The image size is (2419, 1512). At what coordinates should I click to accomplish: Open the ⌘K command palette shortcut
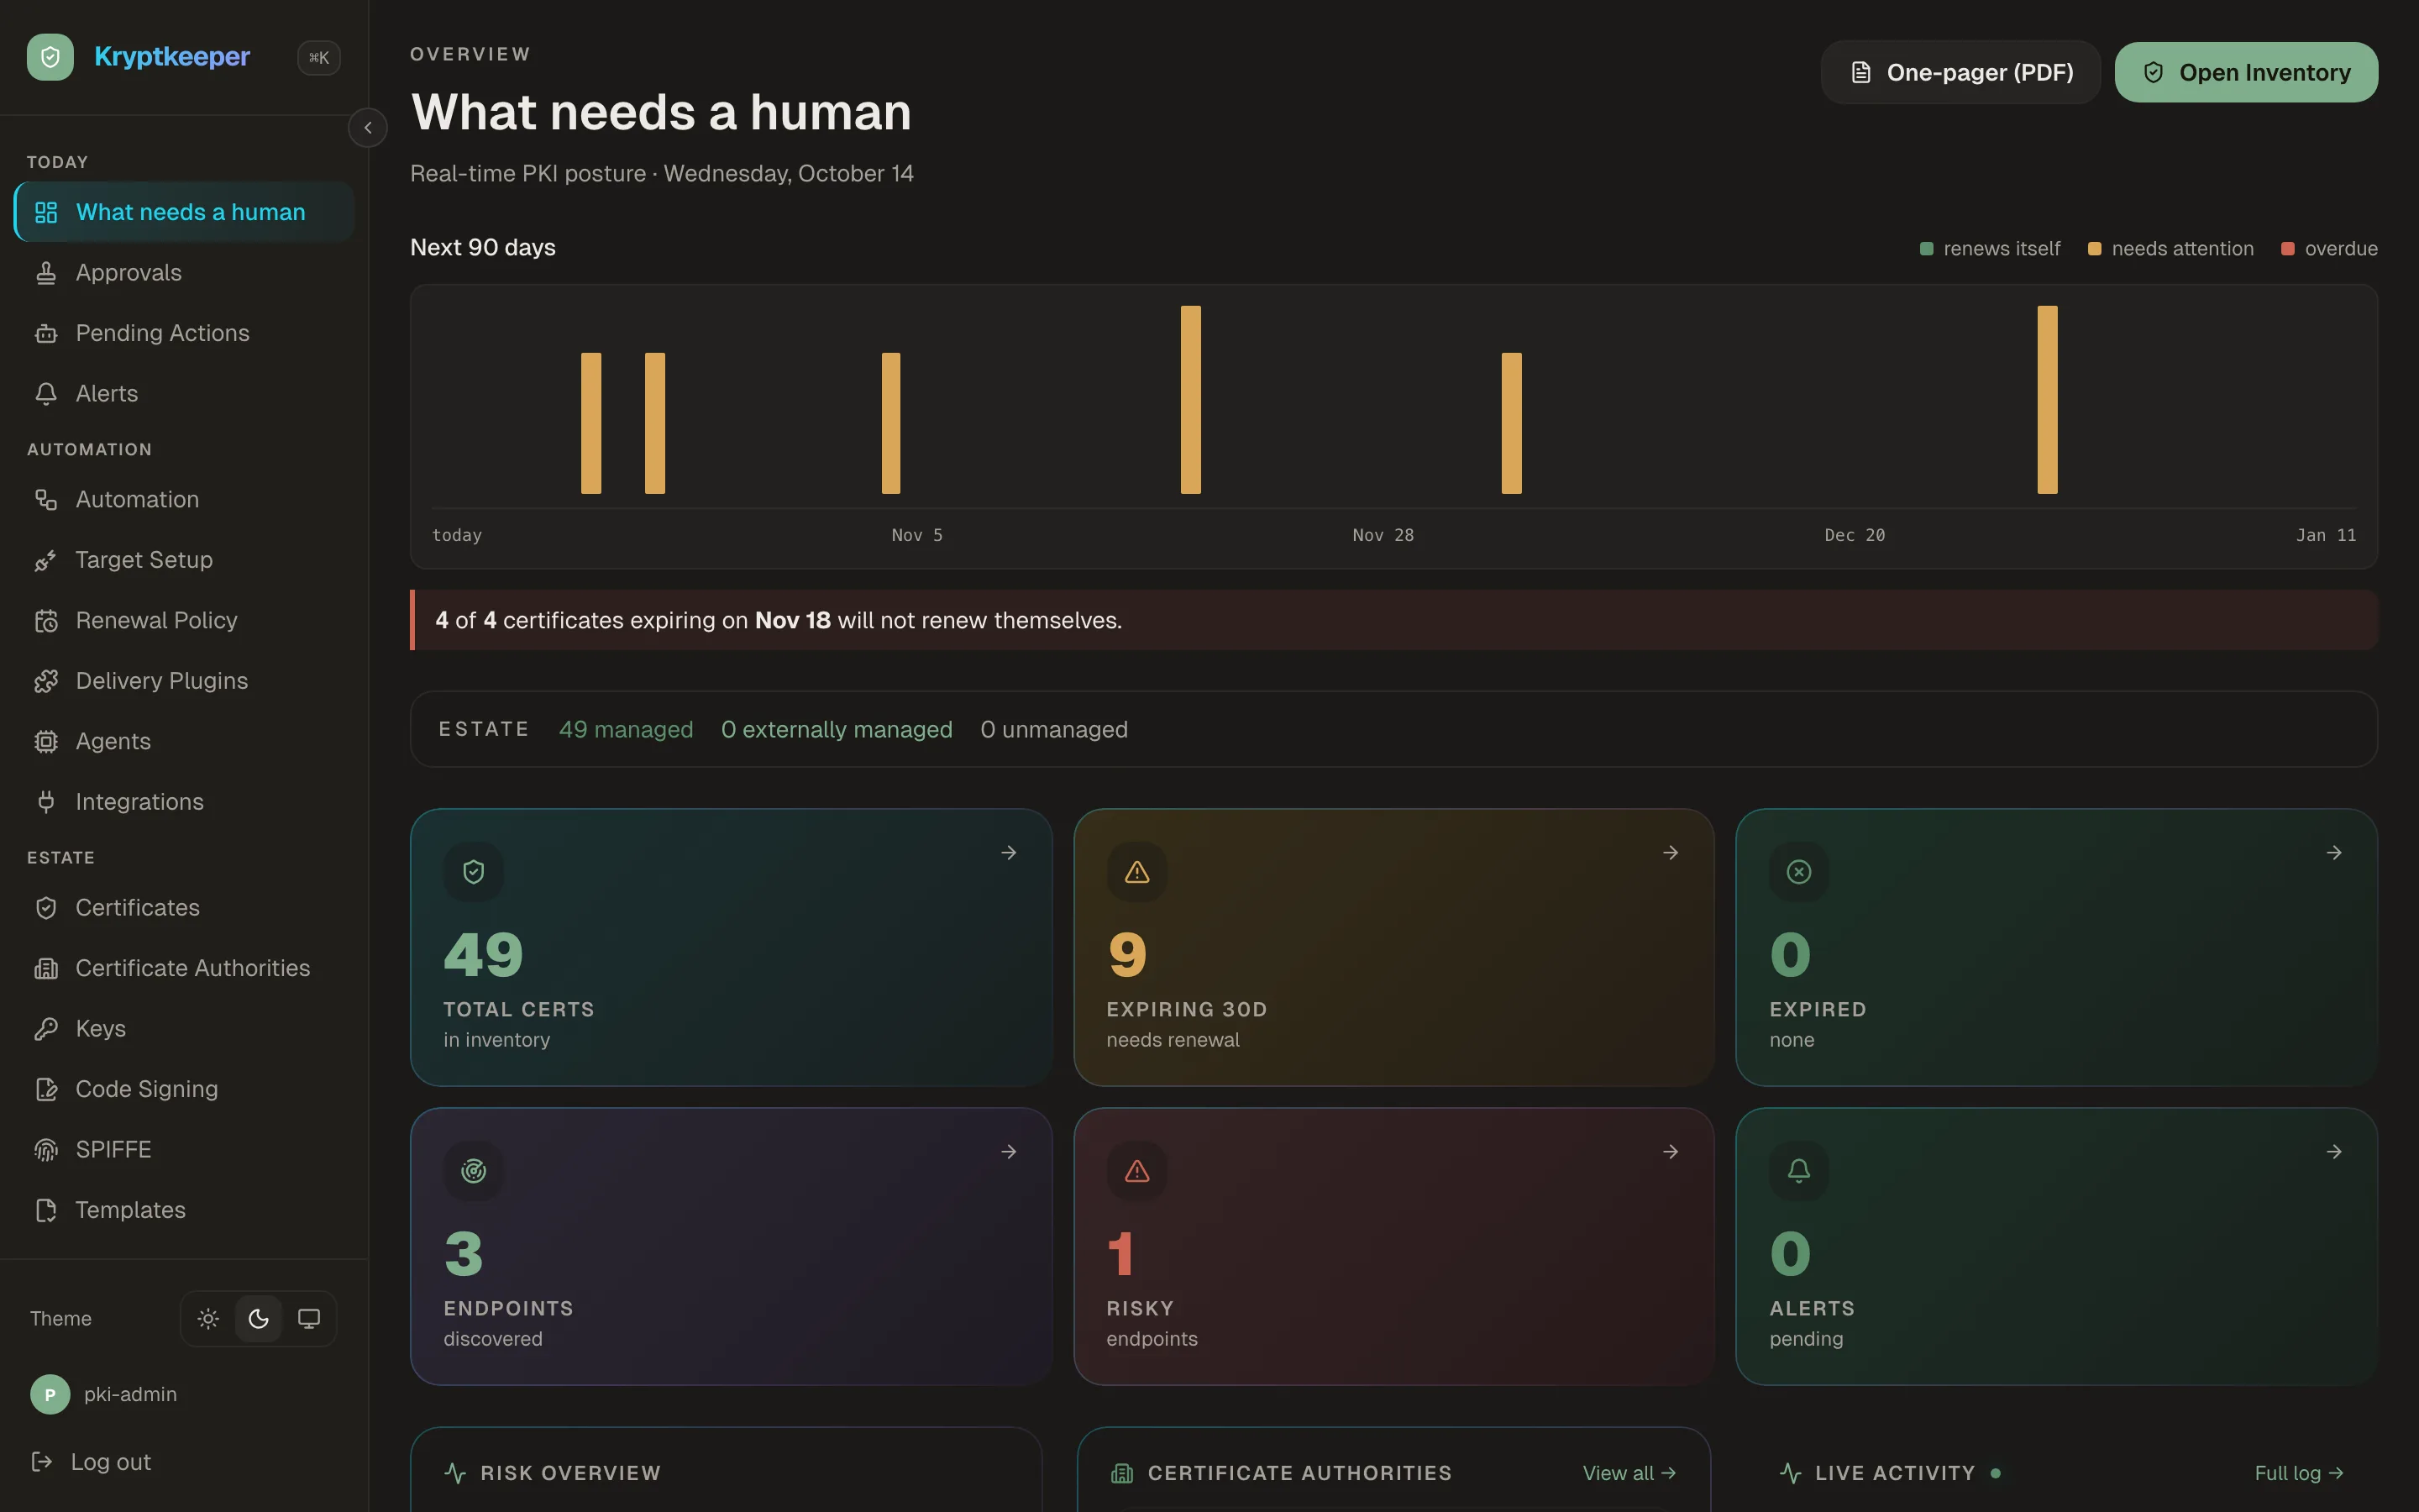[x=319, y=58]
